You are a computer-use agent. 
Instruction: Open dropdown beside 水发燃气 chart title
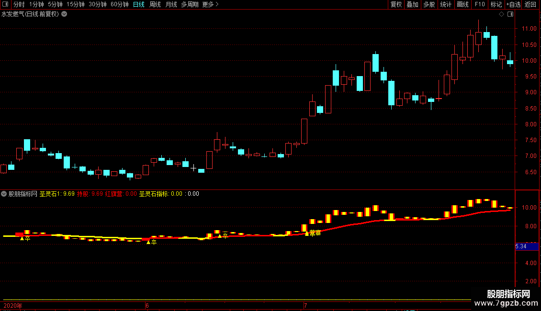click(x=64, y=14)
